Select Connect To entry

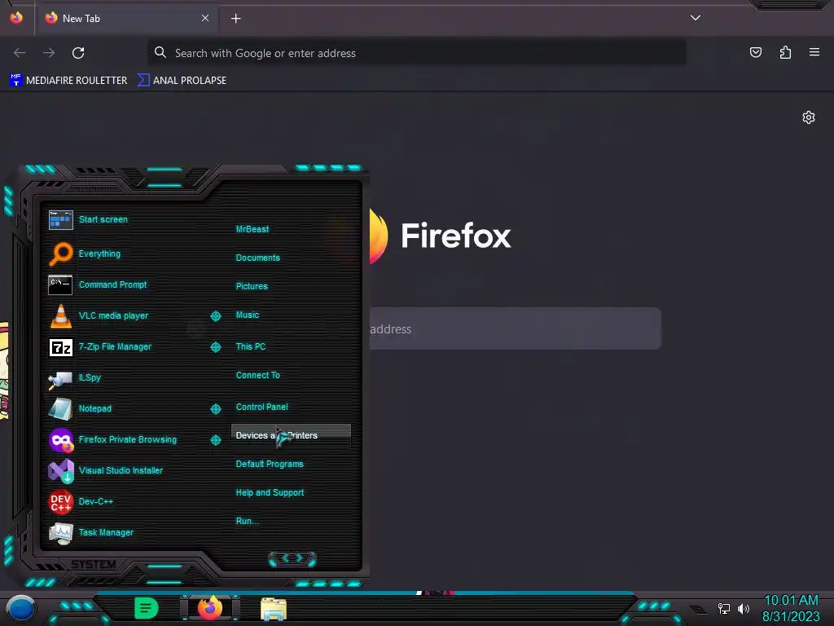click(x=257, y=375)
